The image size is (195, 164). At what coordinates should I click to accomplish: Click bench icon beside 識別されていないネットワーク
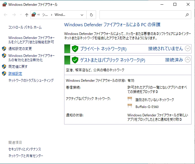click(x=130, y=99)
